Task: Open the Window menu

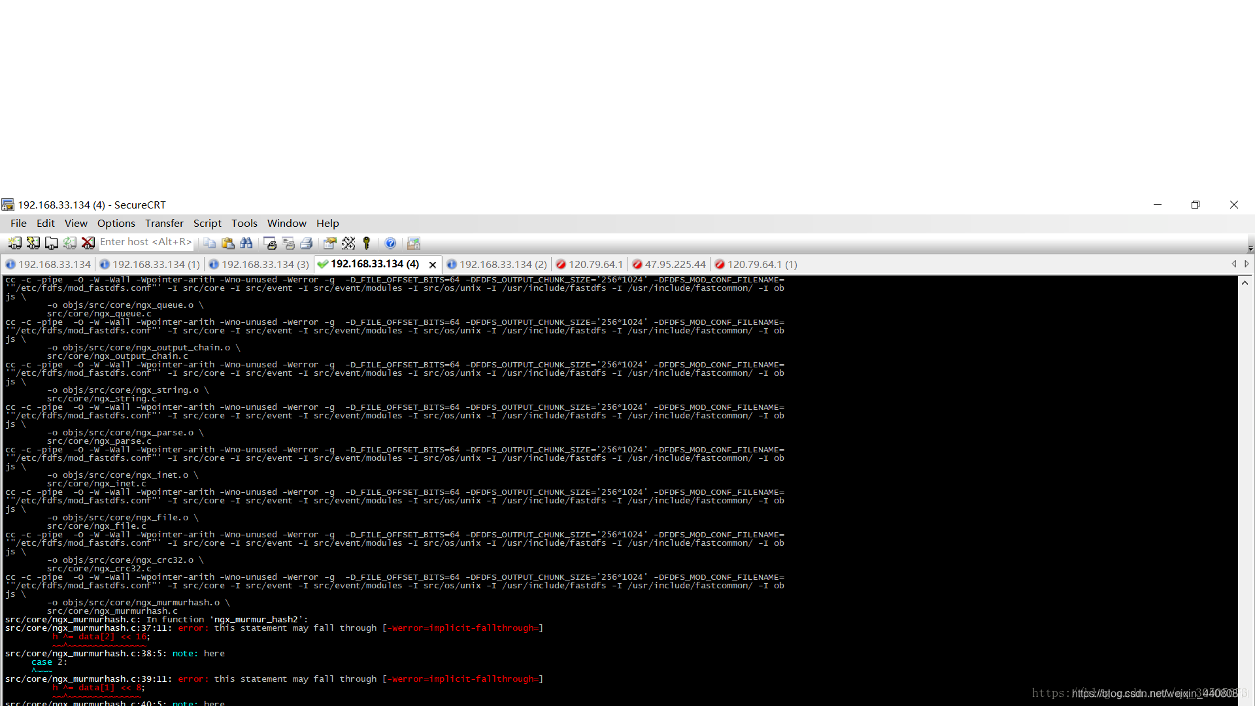Action: point(286,223)
